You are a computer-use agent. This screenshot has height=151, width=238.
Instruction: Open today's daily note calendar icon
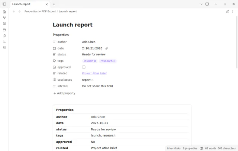pyautogui.click(x=4, y=30)
